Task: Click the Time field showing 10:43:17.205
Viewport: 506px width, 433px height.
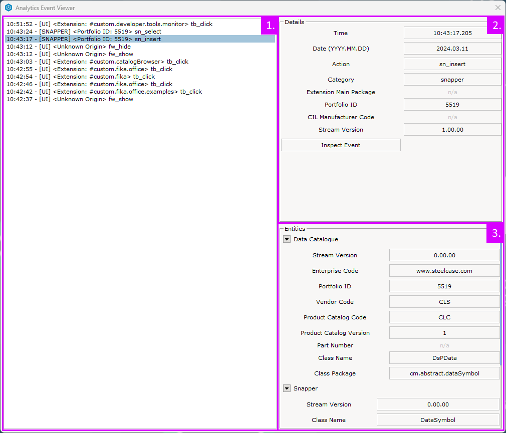Action: click(x=452, y=33)
